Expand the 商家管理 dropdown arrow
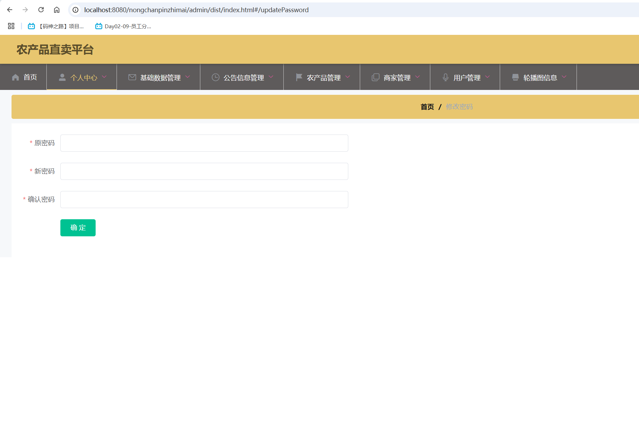Viewport: 639px width, 435px height. pos(417,77)
